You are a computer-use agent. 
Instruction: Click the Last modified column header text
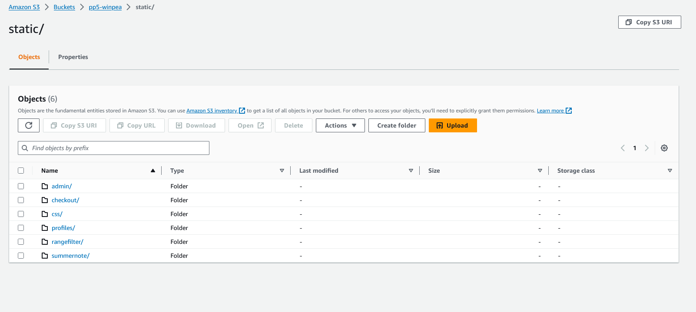pos(319,171)
